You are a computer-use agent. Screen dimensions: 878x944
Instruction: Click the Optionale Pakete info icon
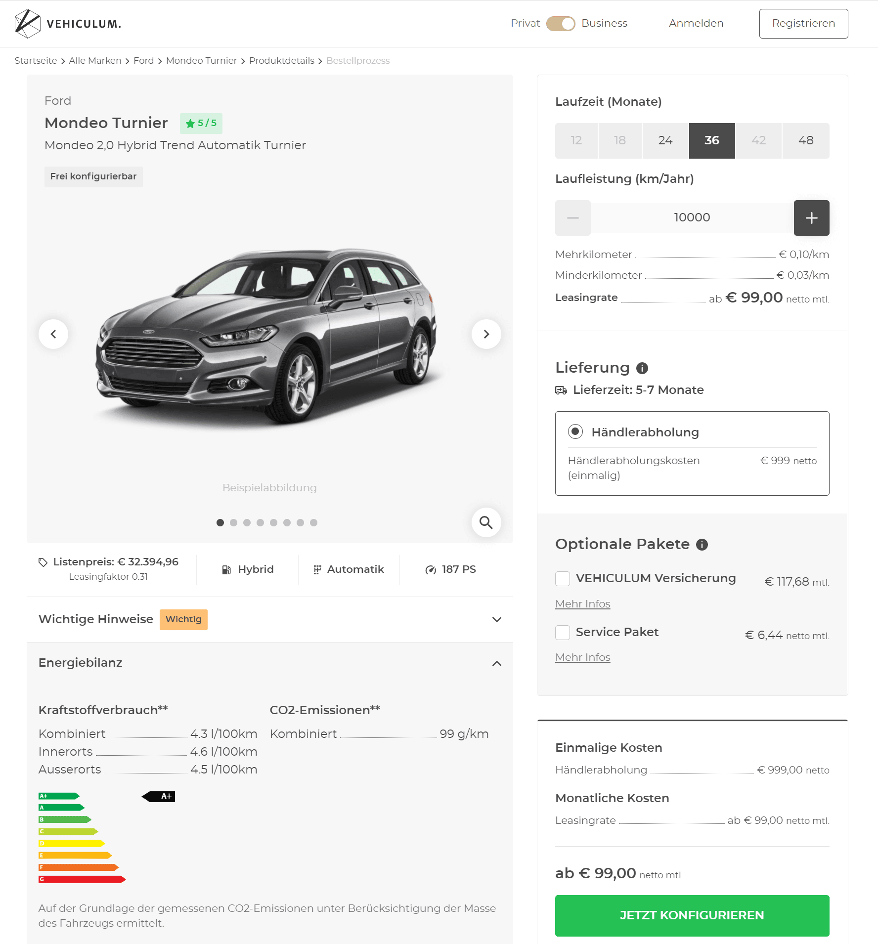pyautogui.click(x=702, y=545)
